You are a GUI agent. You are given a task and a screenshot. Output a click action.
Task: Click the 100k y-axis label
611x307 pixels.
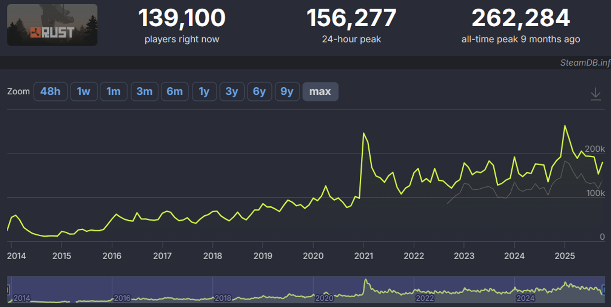click(595, 193)
